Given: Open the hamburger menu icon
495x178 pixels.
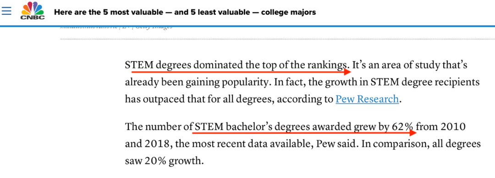Looking at the screenshot, I should point(6,11).
